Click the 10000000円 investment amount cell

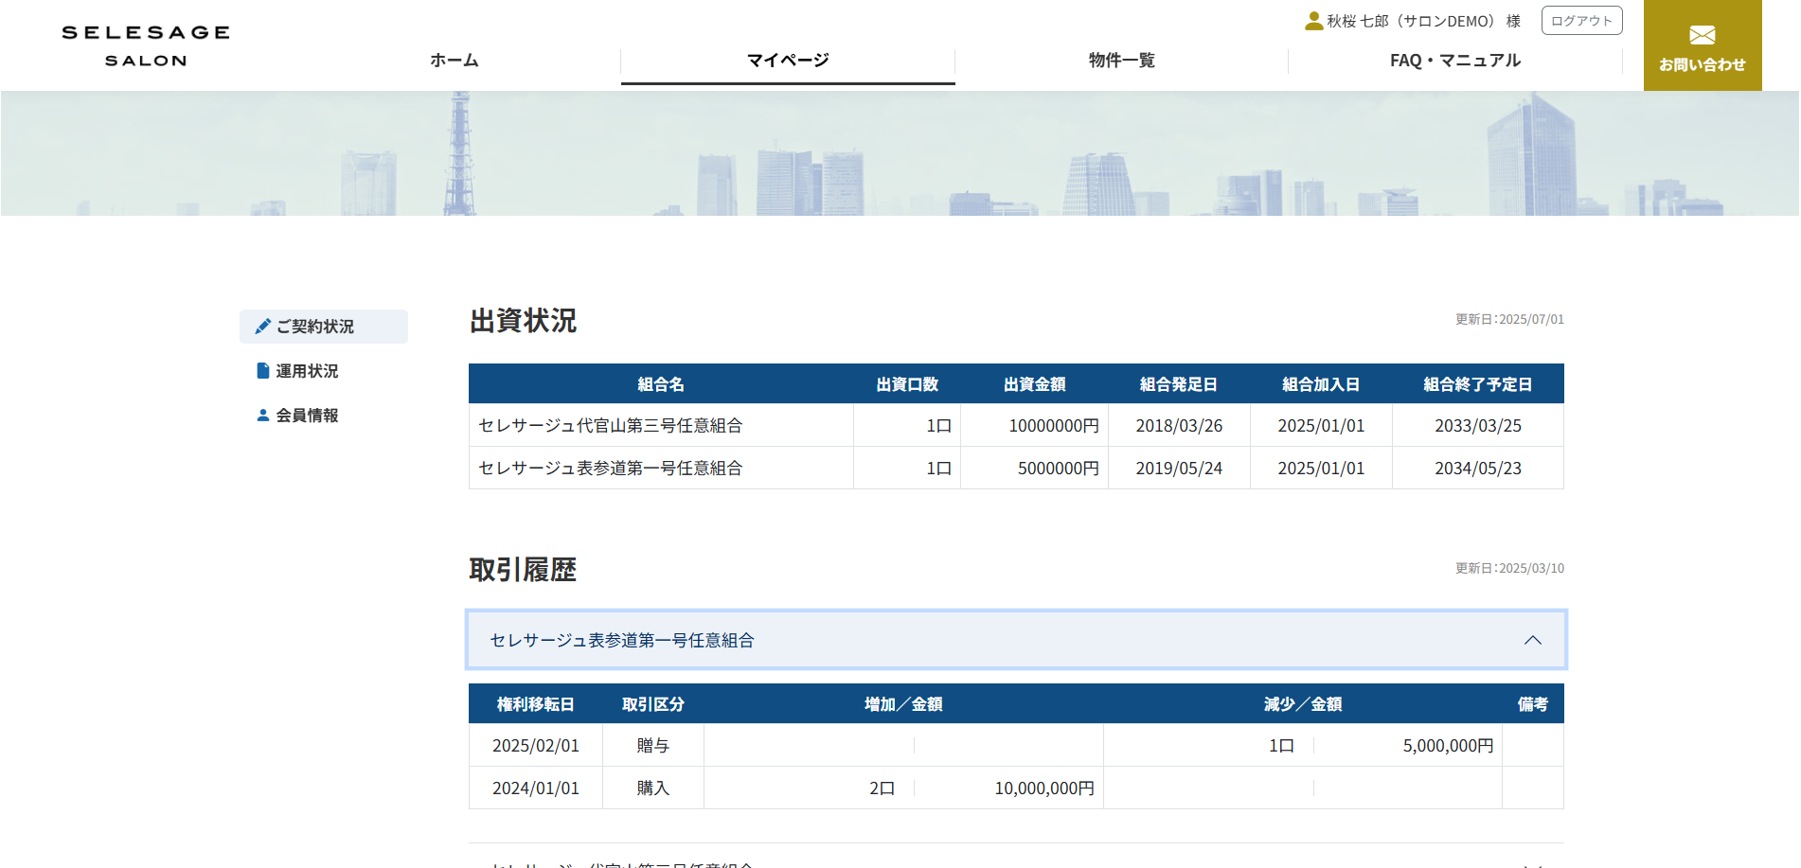1053,426
